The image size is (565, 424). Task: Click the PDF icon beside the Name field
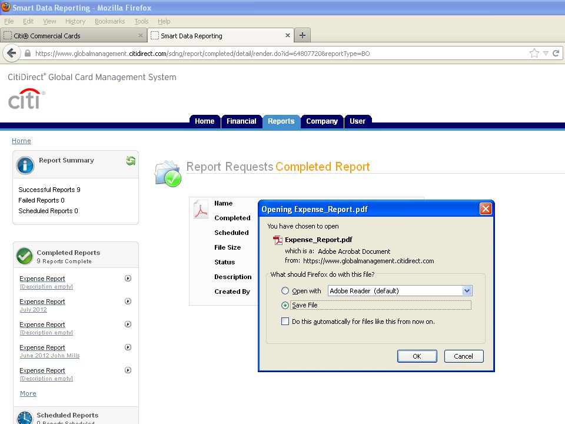pos(201,209)
